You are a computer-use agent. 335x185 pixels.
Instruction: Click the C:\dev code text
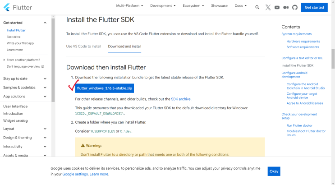pyautogui.click(x=126, y=131)
